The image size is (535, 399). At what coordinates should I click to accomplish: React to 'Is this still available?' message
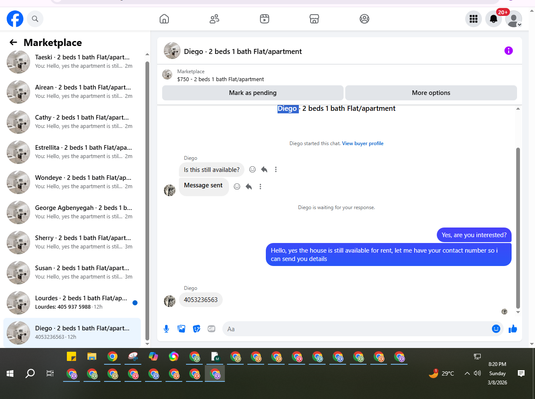tap(252, 169)
